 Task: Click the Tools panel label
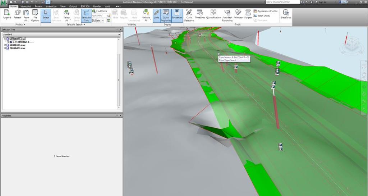(238, 24)
